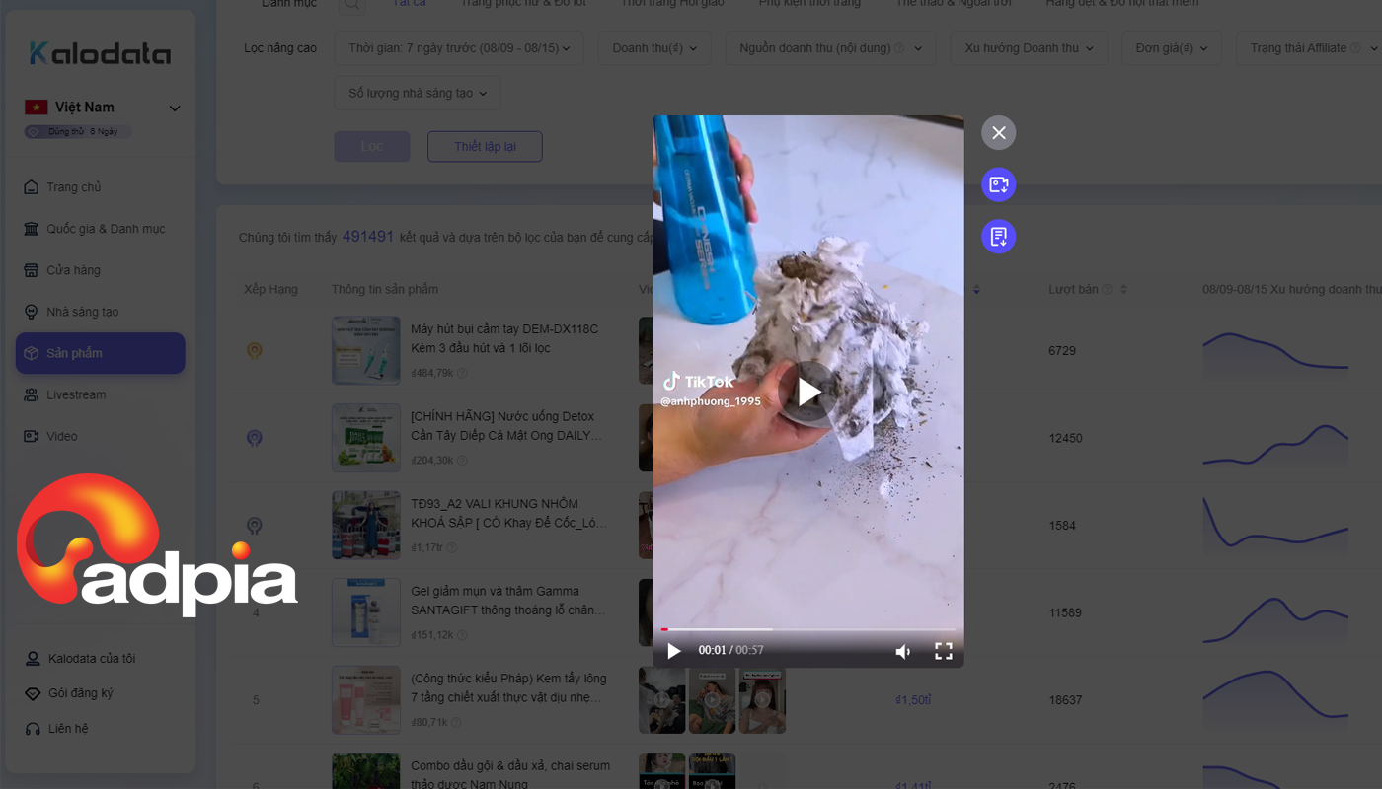
Task: Click the purple script document icon
Action: [998, 237]
